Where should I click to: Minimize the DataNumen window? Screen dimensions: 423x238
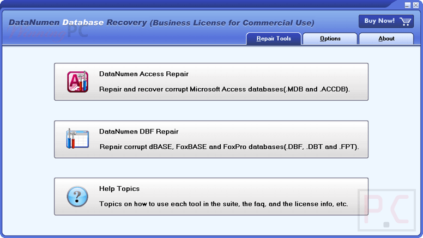pyautogui.click(x=408, y=5)
